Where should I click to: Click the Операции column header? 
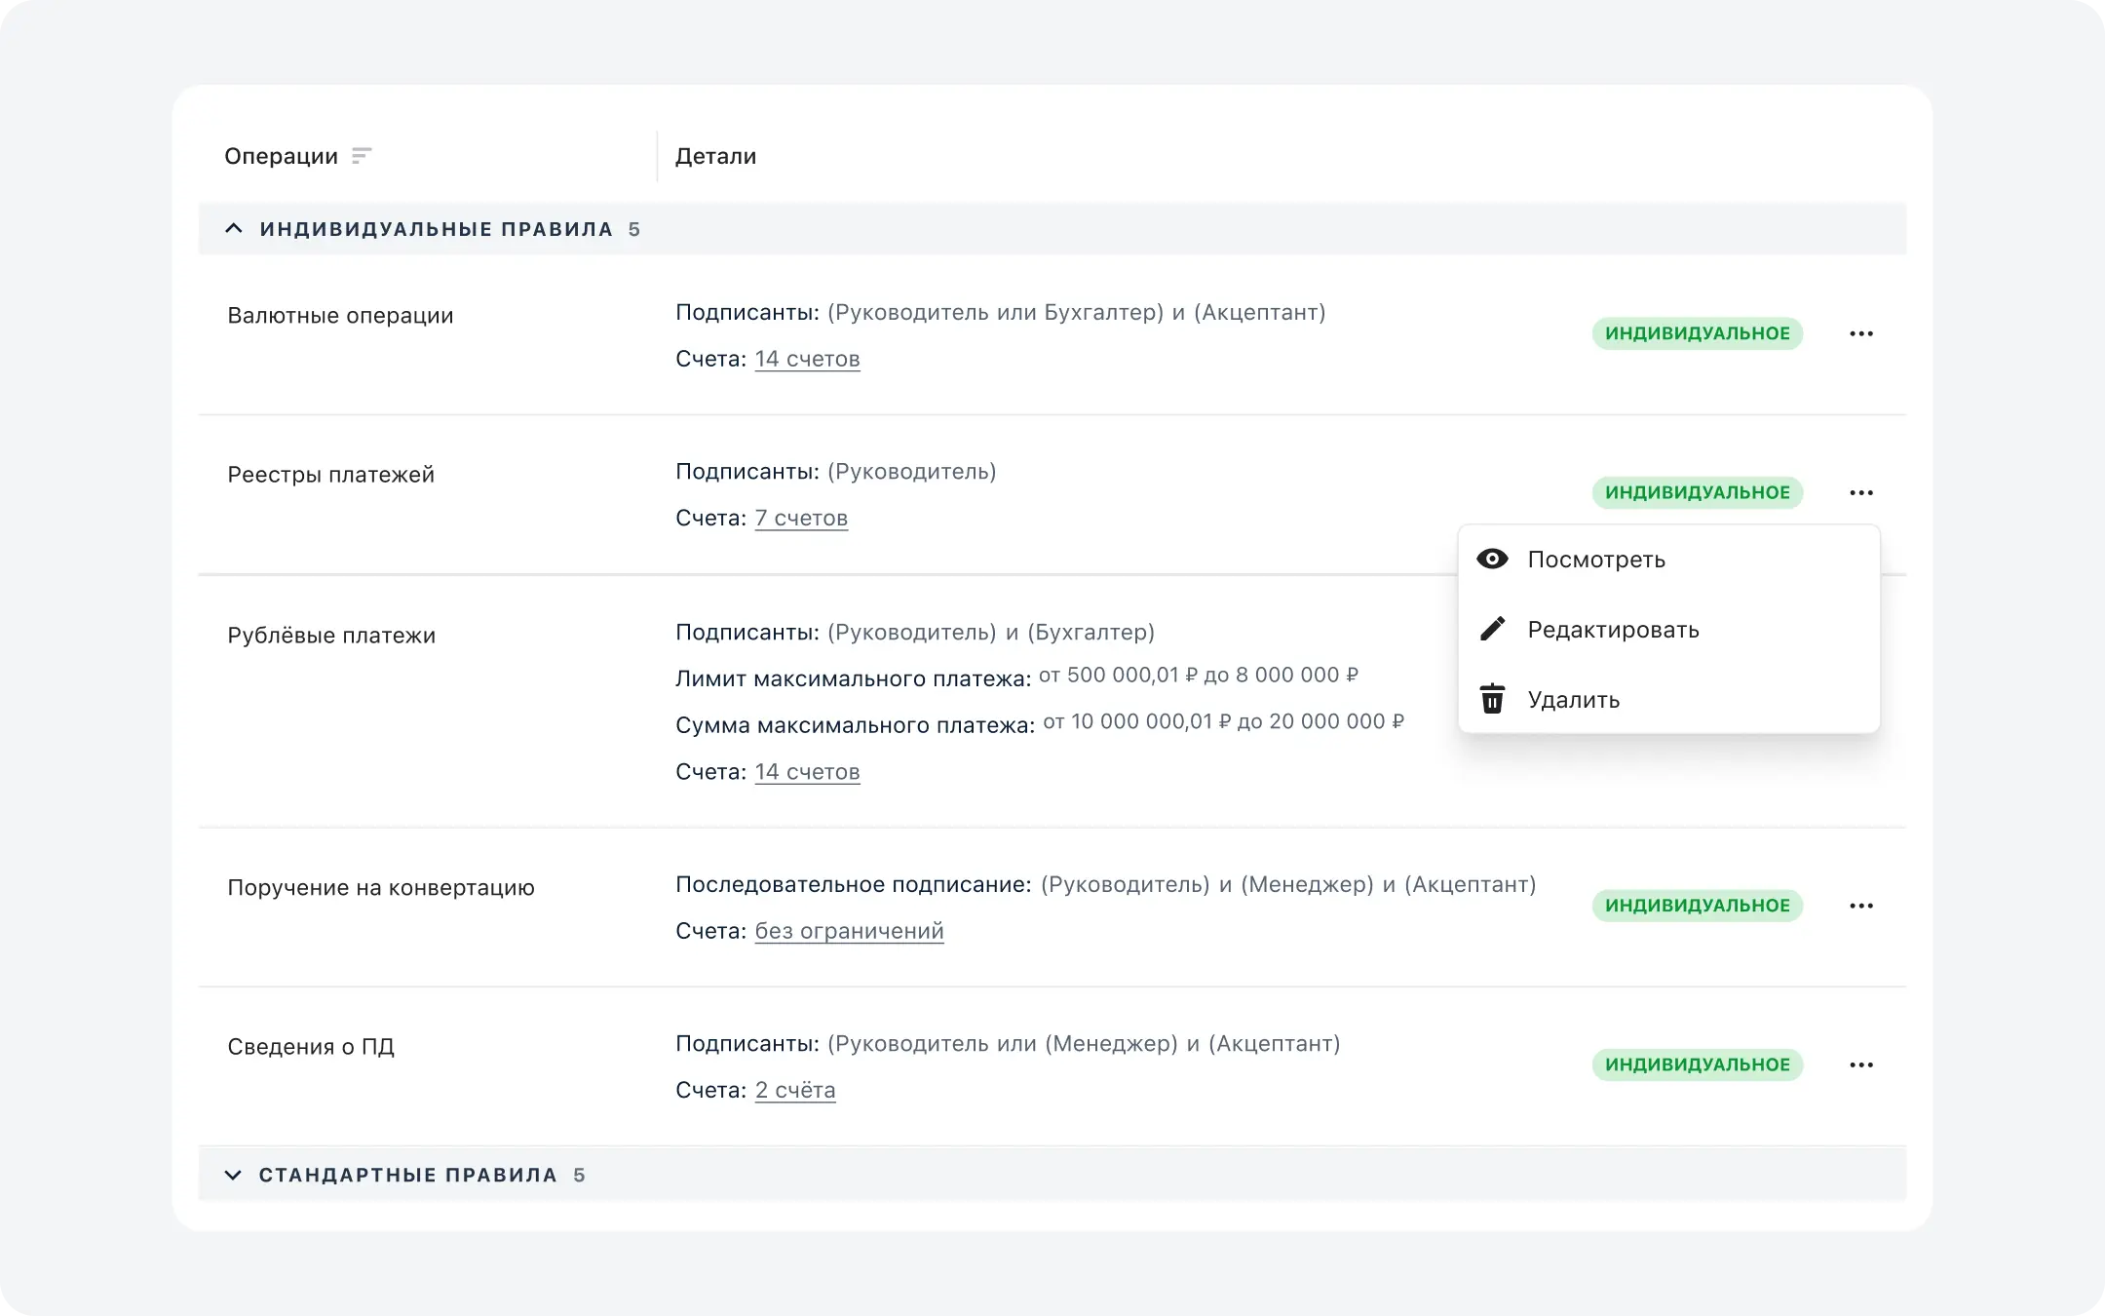tap(281, 156)
